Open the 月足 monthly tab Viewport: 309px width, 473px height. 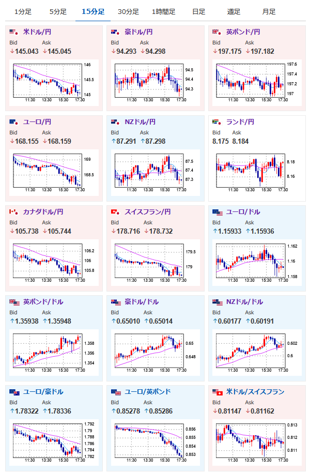pyautogui.click(x=269, y=12)
